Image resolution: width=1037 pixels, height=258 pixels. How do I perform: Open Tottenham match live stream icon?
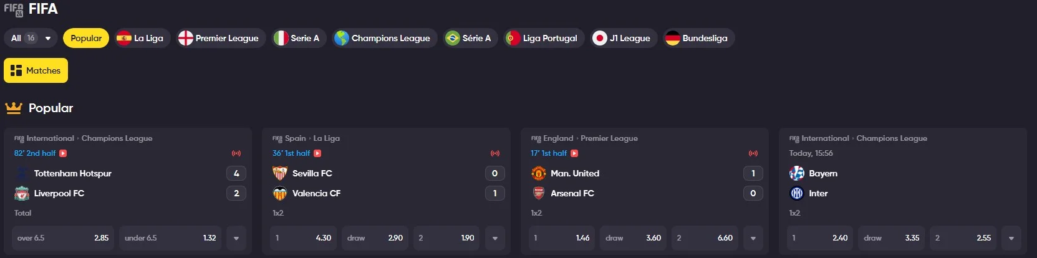pos(63,153)
